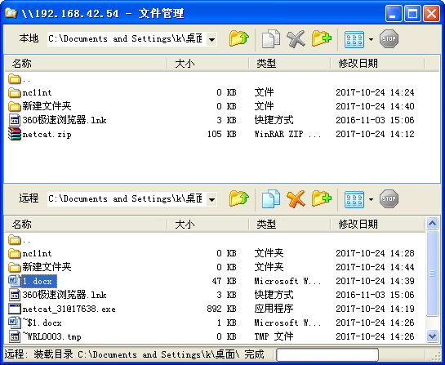Screen dimensions: 445x365
Task: Delete selected file in local toolbar
Action: coord(296,38)
